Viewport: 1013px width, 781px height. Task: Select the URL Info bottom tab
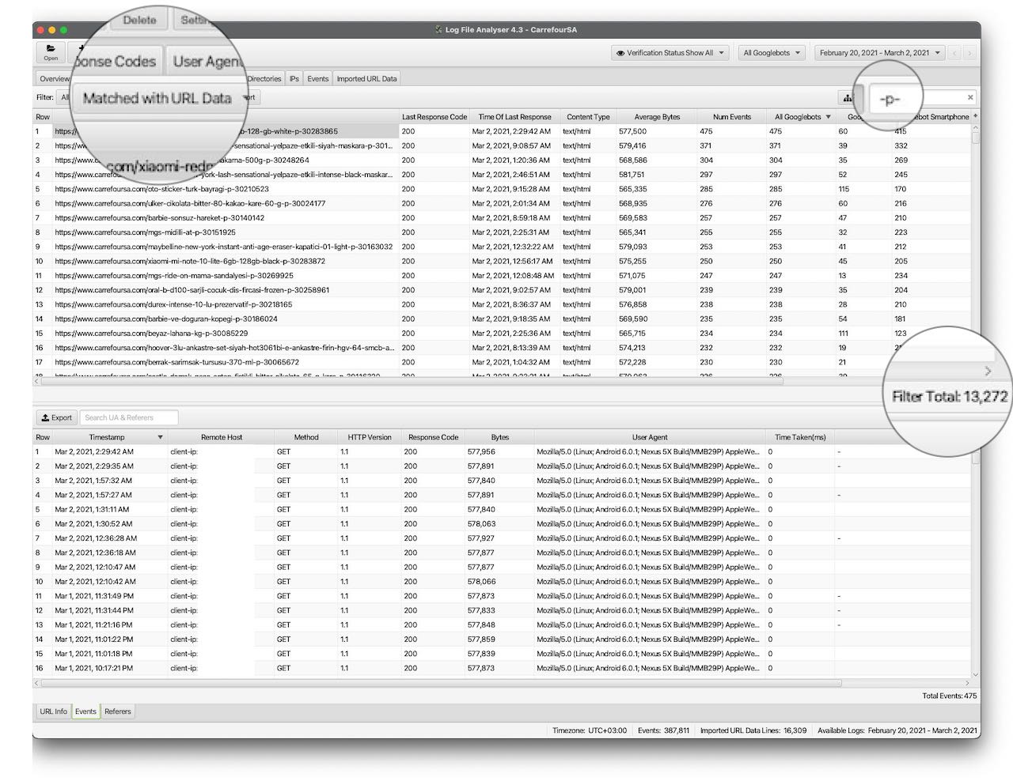click(54, 711)
